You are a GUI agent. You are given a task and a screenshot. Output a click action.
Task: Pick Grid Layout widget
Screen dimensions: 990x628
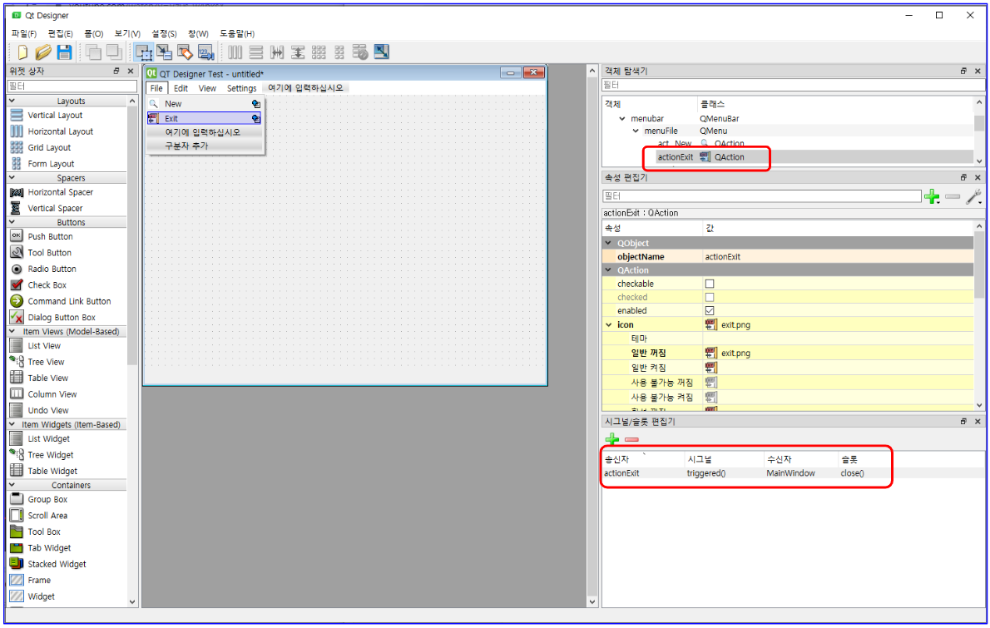[49, 148]
